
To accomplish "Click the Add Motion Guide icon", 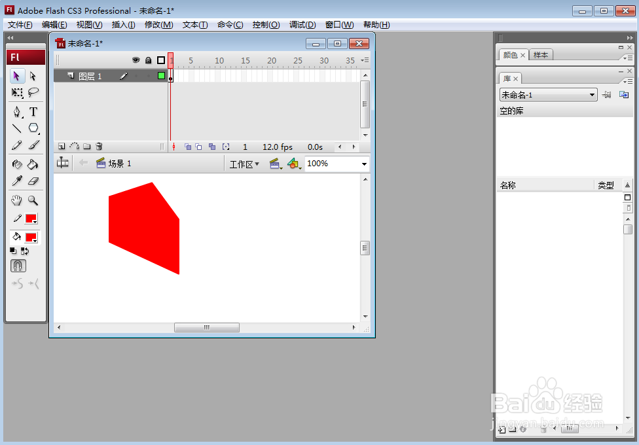I will (75, 147).
